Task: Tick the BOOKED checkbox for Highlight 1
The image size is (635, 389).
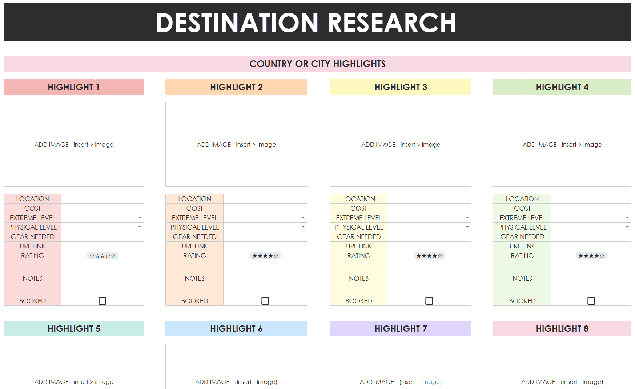Action: [x=103, y=301]
